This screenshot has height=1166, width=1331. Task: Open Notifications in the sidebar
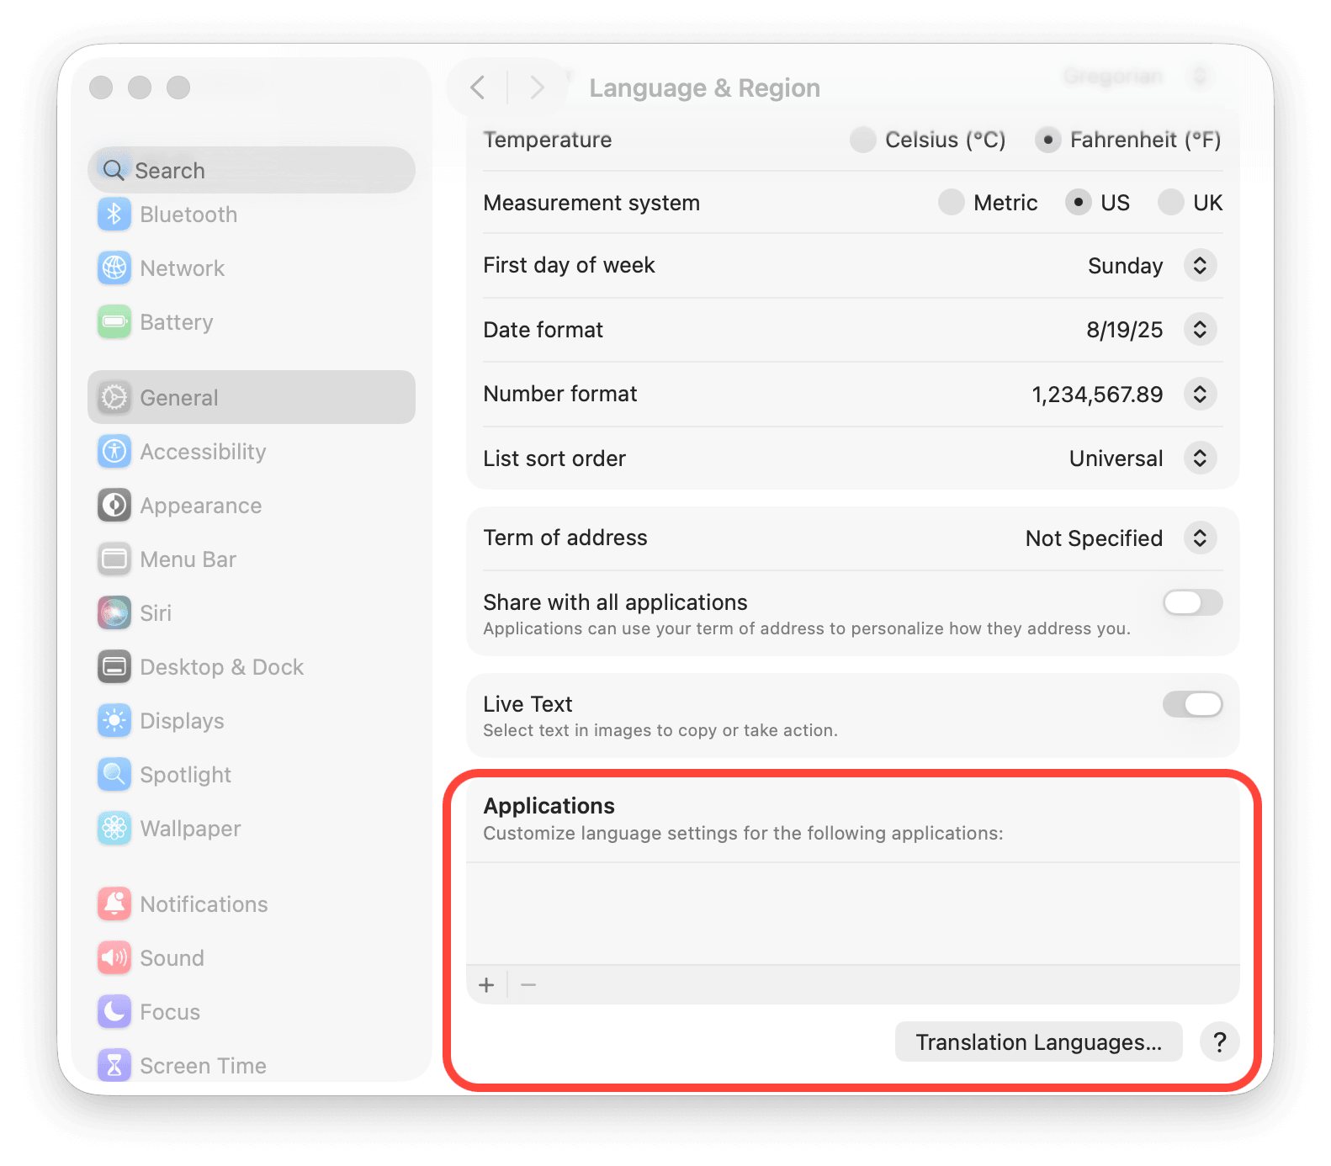(x=204, y=904)
